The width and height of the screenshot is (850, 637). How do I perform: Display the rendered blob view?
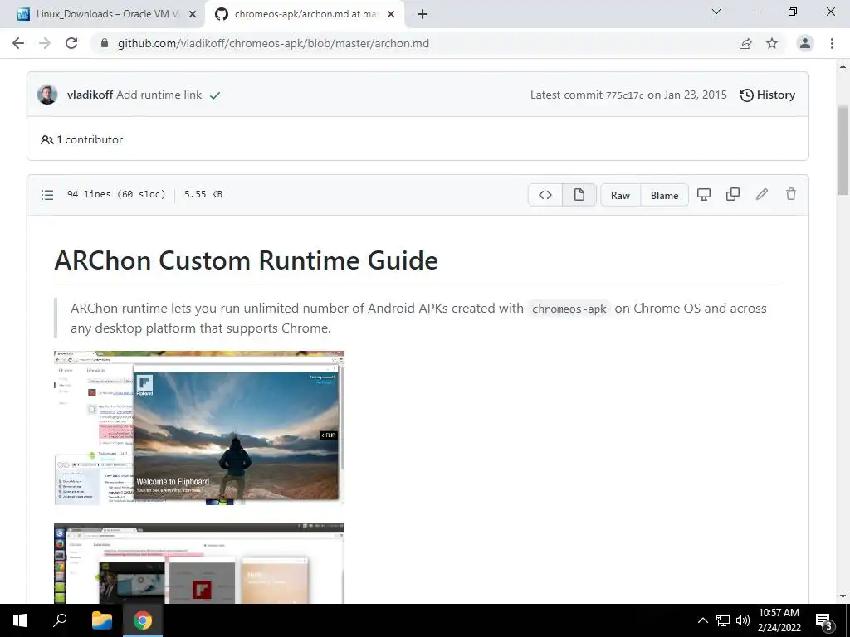click(x=579, y=195)
